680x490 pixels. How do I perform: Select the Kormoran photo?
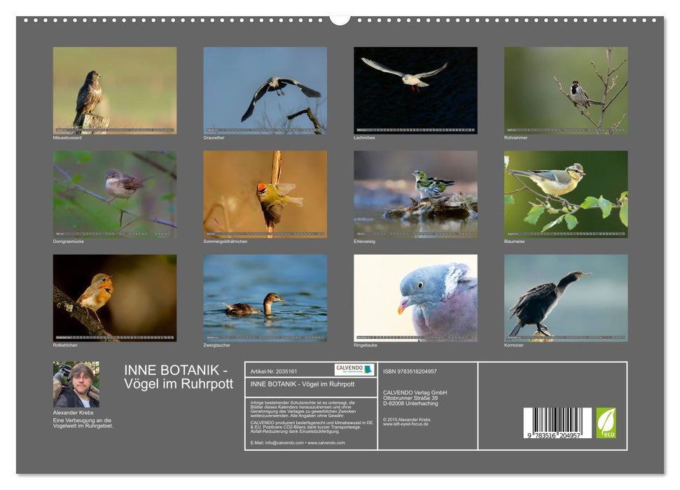566,297
